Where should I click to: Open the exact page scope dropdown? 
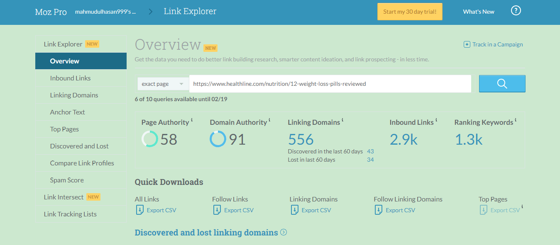tap(163, 84)
